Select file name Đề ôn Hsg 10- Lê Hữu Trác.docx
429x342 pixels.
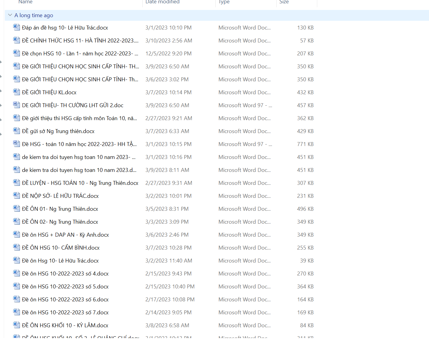coord(60,261)
